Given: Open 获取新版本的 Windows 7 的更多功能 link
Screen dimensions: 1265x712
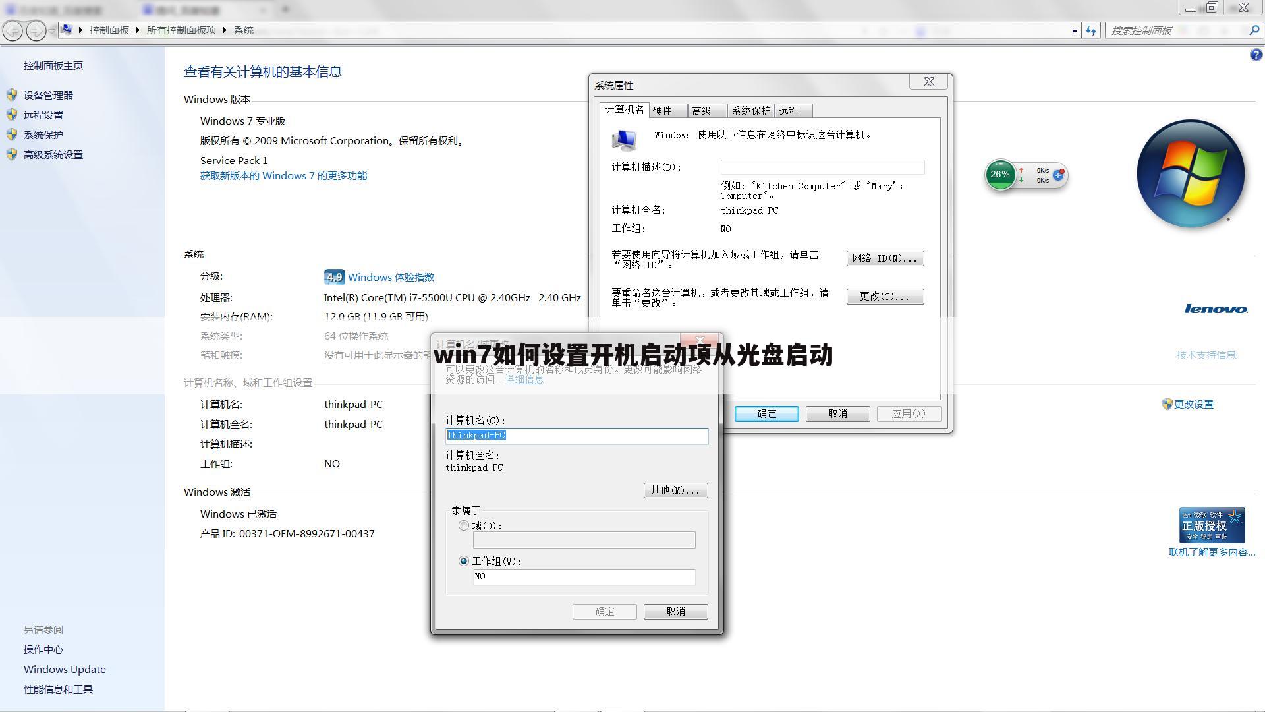Looking at the screenshot, I should (283, 175).
